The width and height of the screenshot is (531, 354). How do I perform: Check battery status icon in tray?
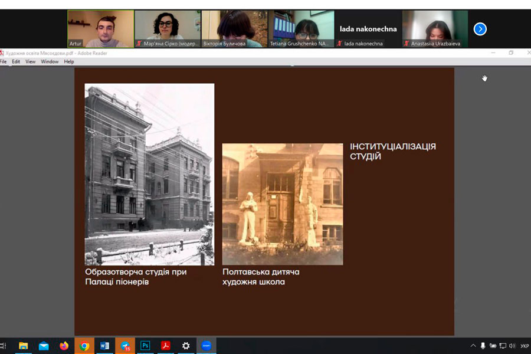click(x=493, y=346)
